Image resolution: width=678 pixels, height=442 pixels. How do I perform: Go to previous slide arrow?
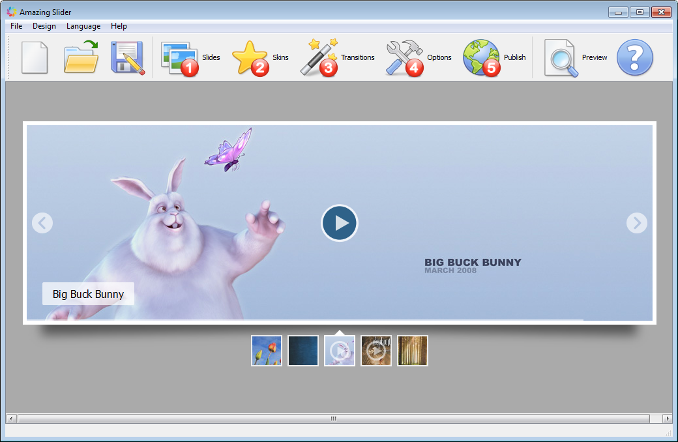(42, 223)
